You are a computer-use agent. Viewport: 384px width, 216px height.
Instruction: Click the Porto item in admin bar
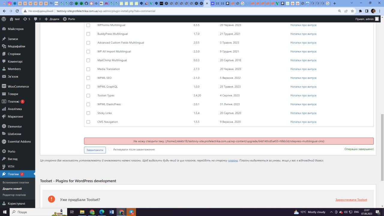[x=69, y=19]
